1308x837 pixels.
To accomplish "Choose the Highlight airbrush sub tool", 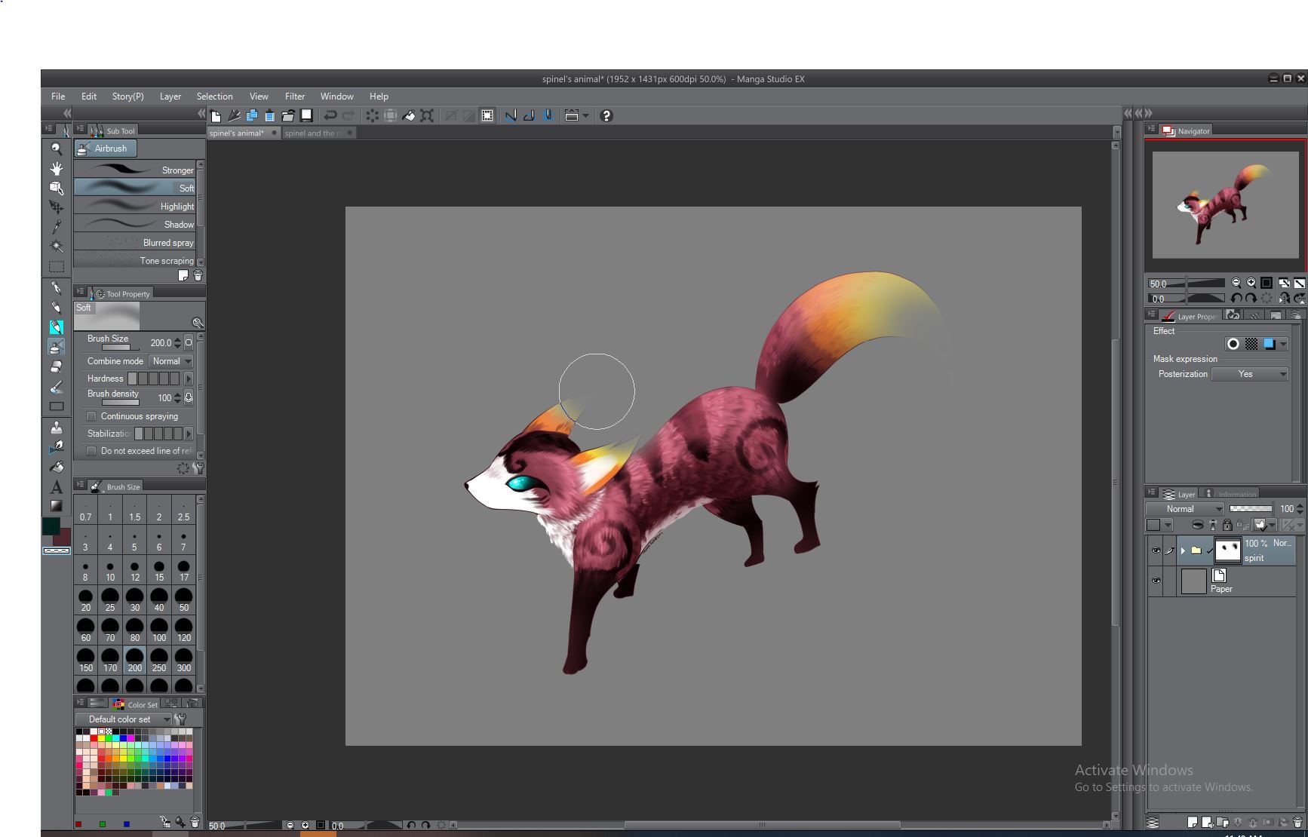I will (136, 206).
